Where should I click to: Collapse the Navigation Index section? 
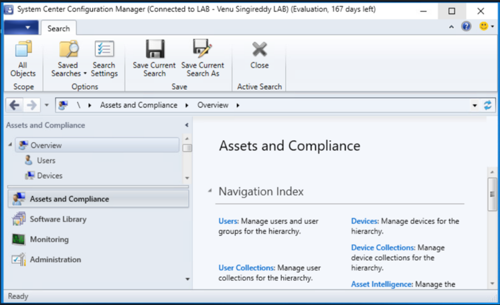click(210, 191)
